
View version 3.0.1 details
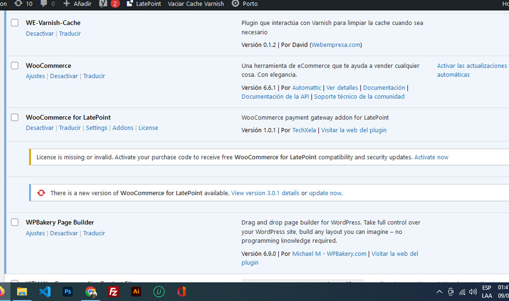pos(265,193)
